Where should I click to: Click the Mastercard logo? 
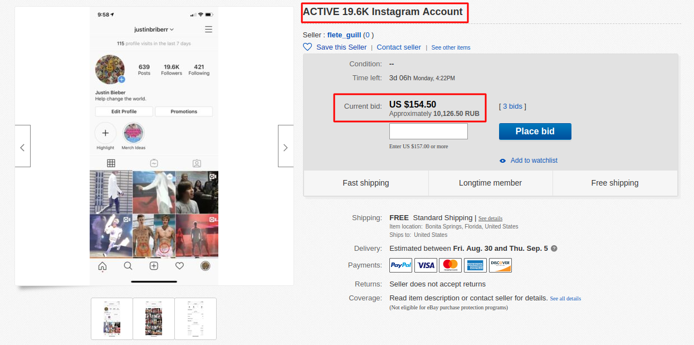pyautogui.click(x=451, y=265)
